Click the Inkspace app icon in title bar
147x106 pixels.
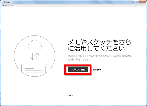point(2,2)
